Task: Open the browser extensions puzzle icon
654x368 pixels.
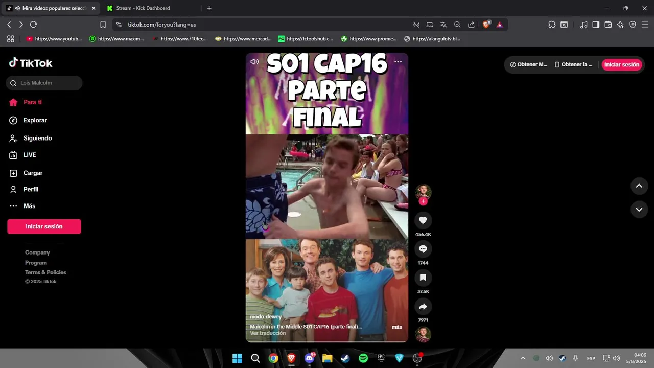Action: click(x=552, y=25)
